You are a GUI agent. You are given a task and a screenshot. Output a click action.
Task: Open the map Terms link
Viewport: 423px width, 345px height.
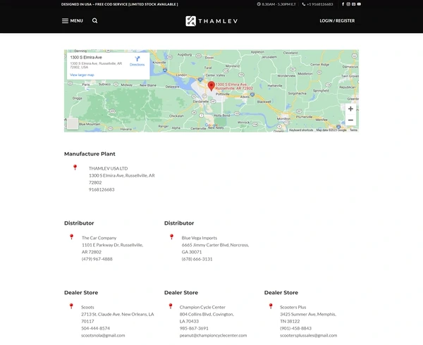(353, 130)
